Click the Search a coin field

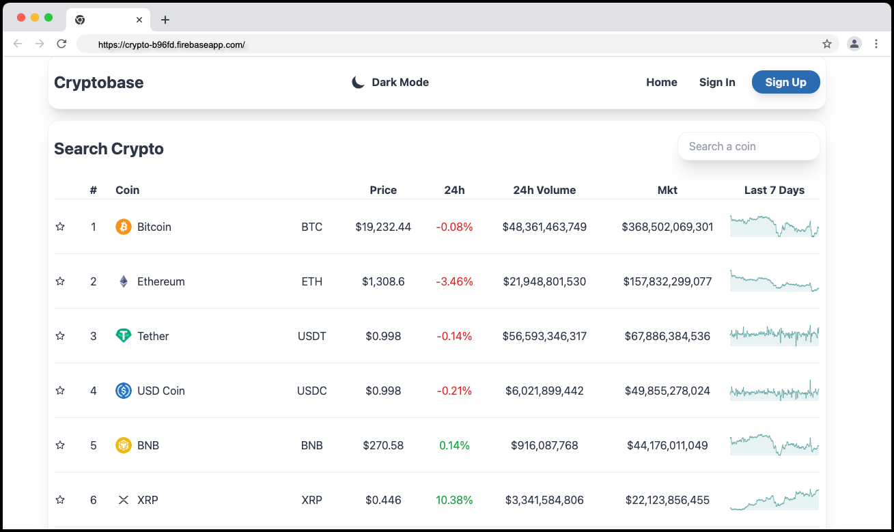point(749,146)
